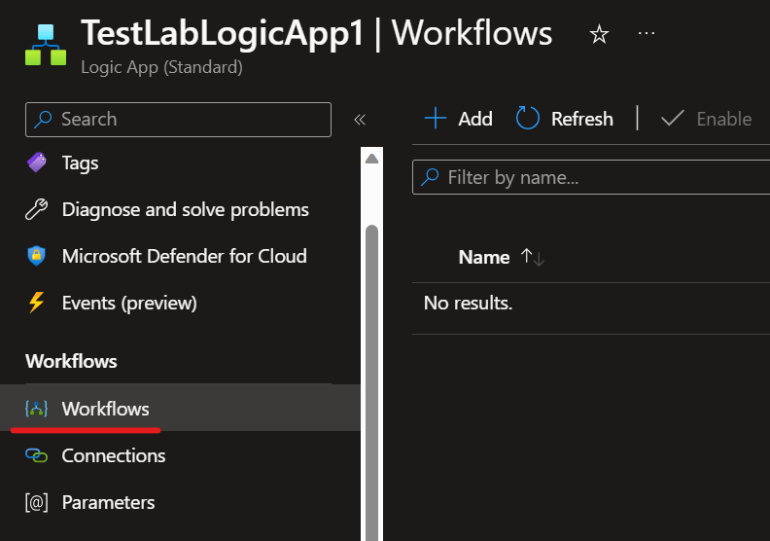Click the Events lightning bolt icon
Image resolution: width=770 pixels, height=541 pixels.
tap(37, 304)
